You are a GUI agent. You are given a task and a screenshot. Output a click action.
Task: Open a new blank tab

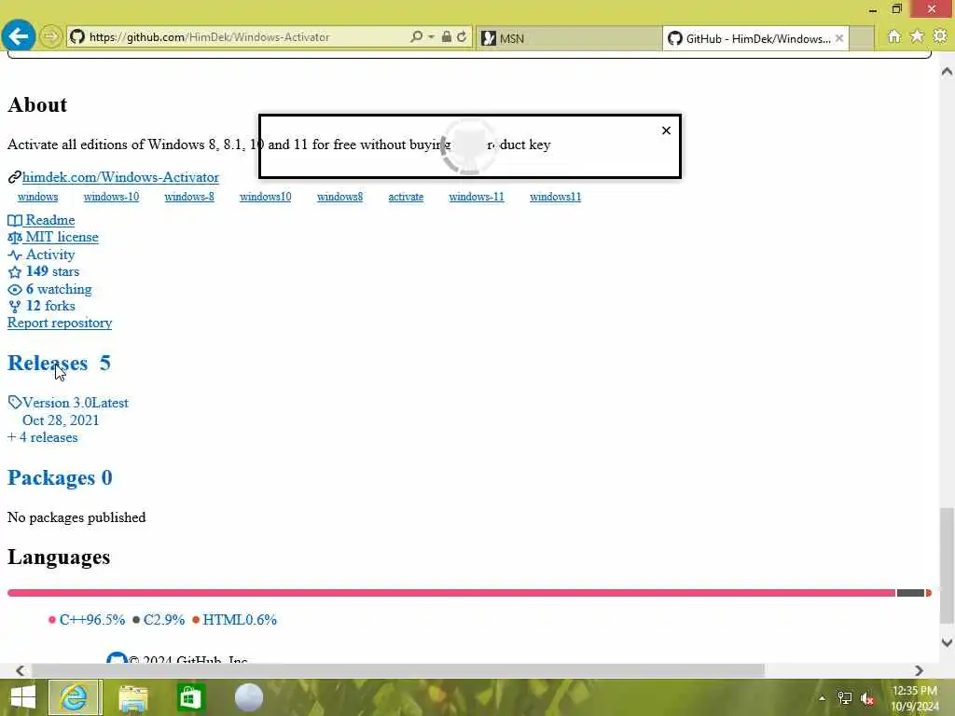[861, 38]
